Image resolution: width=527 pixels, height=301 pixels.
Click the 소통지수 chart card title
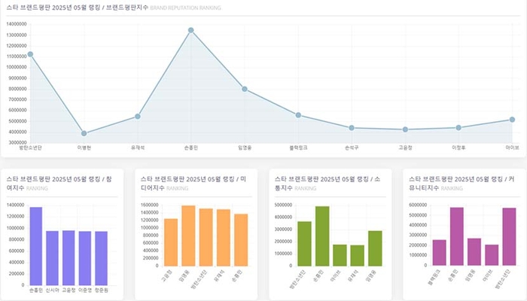(327, 183)
